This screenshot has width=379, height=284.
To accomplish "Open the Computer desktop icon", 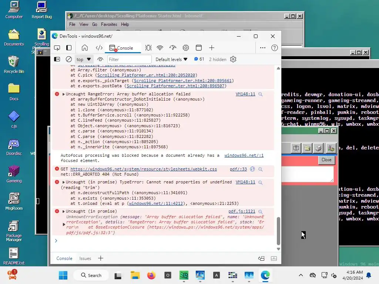I will [x=14, y=10].
